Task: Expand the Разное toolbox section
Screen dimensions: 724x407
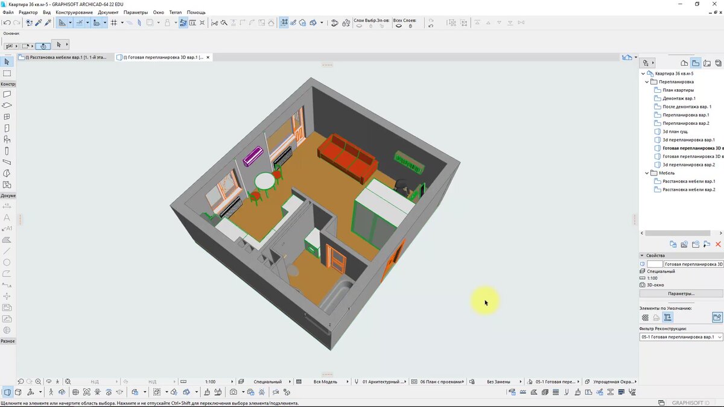Action: pos(8,341)
